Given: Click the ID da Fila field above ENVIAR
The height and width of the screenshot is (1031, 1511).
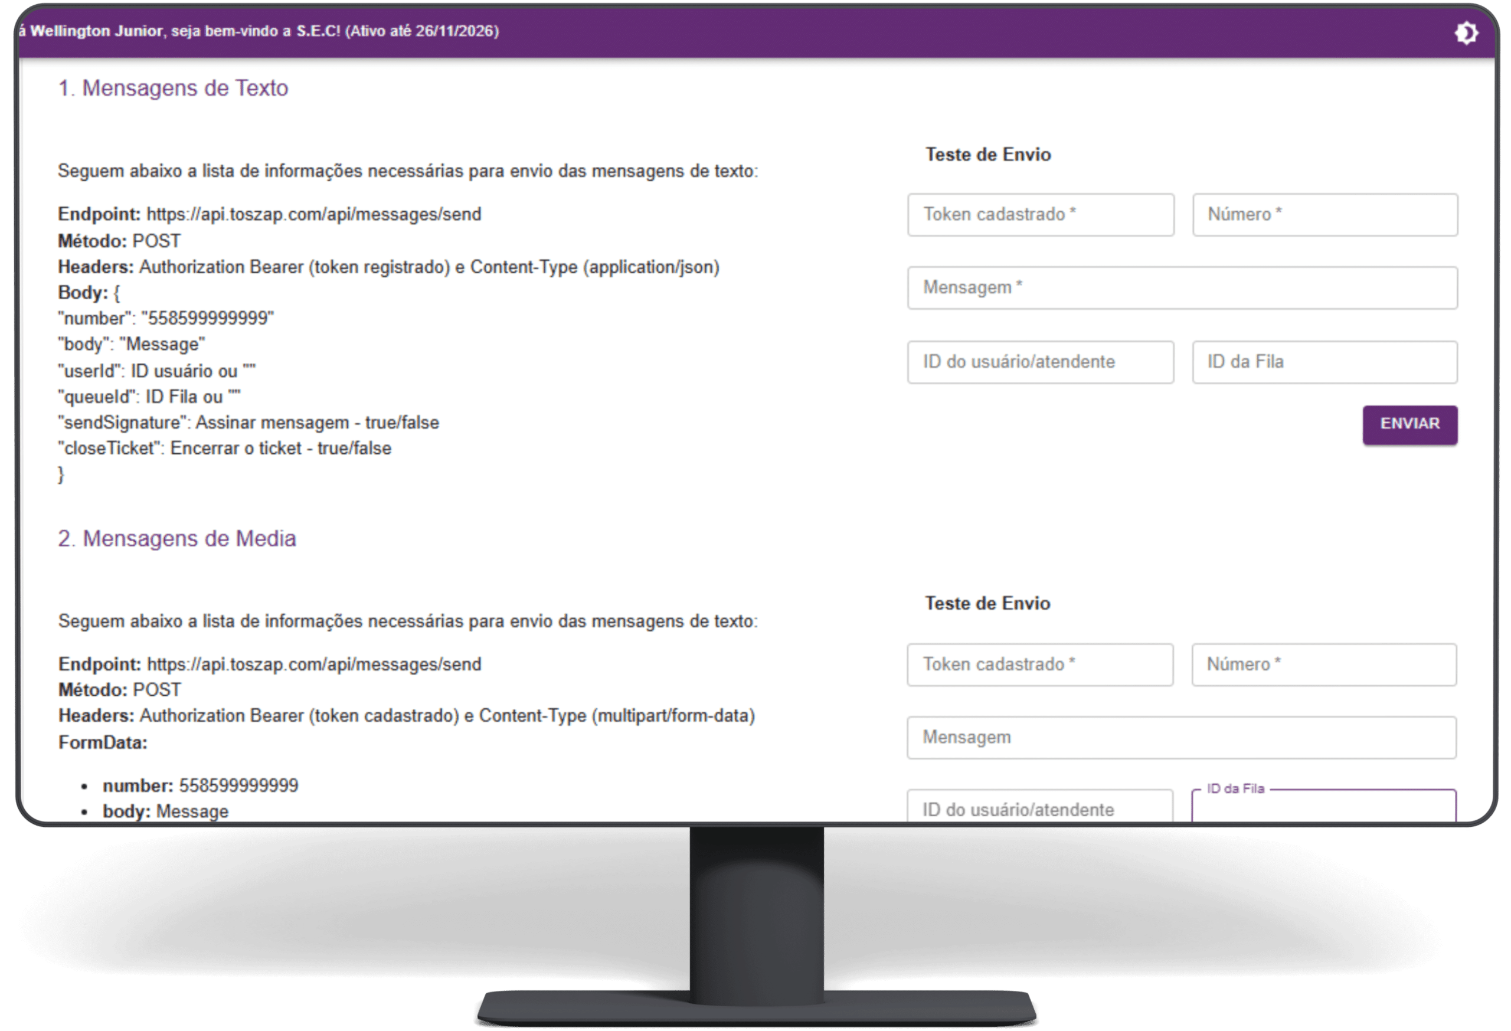Looking at the screenshot, I should [1324, 361].
